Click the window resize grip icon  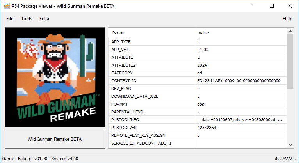coord(296,159)
